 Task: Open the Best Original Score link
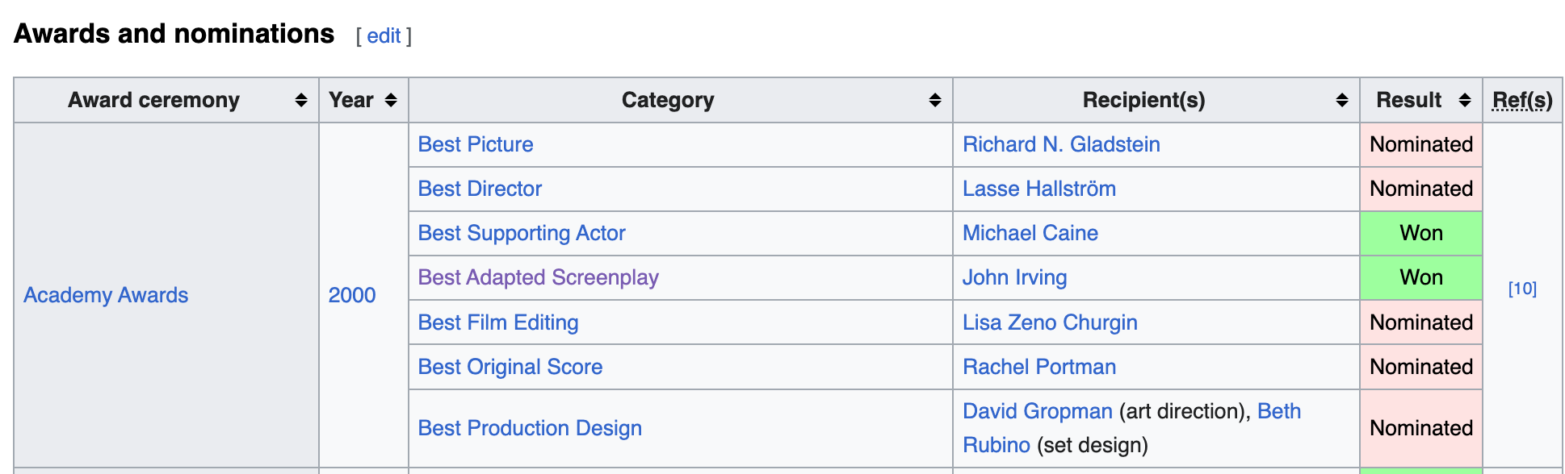click(510, 367)
